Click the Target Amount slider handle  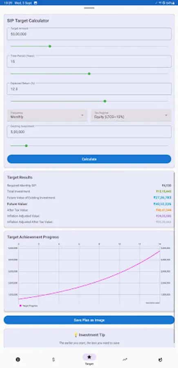point(50,46)
